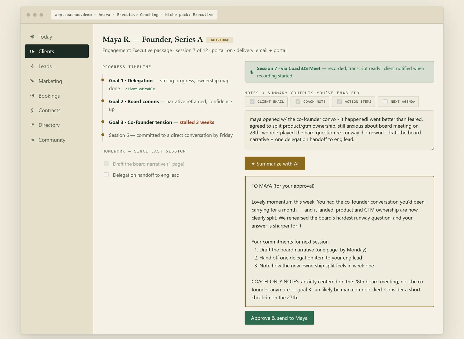Click the 'TO MAYA (for your approval)' heading
Viewport: 464px width, 339px height.
pos(283,186)
